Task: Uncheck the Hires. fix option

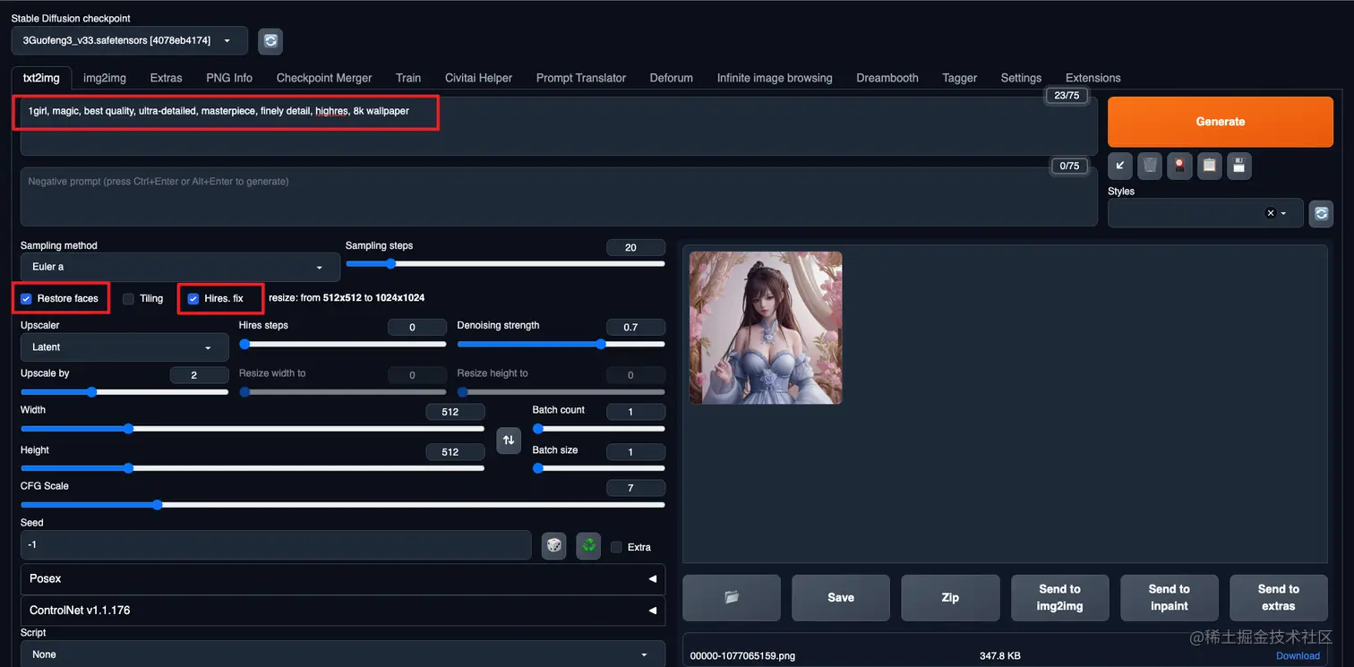Action: [x=193, y=298]
